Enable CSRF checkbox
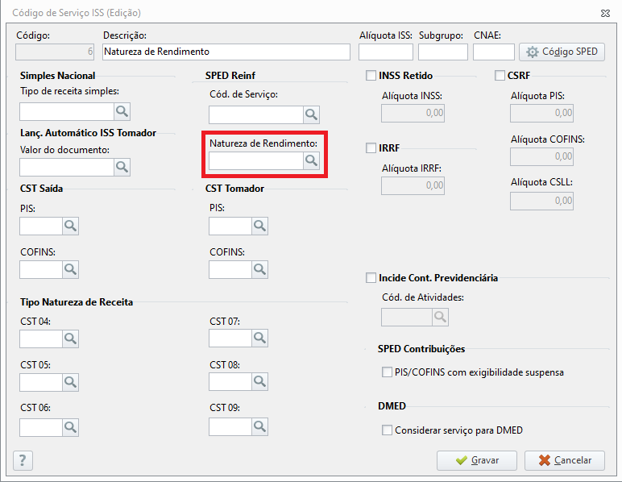Image resolution: width=622 pixels, height=482 pixels. click(x=500, y=76)
